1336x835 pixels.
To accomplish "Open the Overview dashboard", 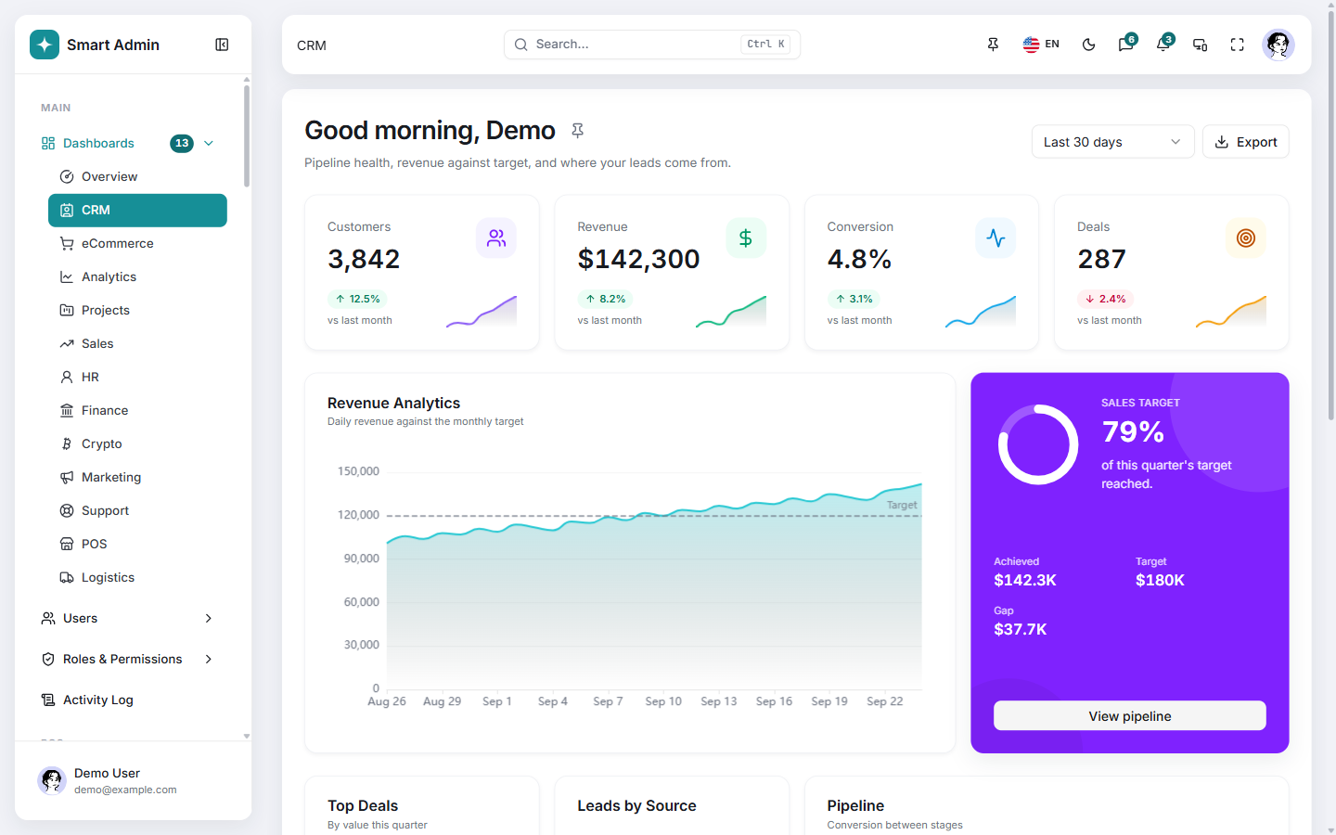I will click(137, 176).
